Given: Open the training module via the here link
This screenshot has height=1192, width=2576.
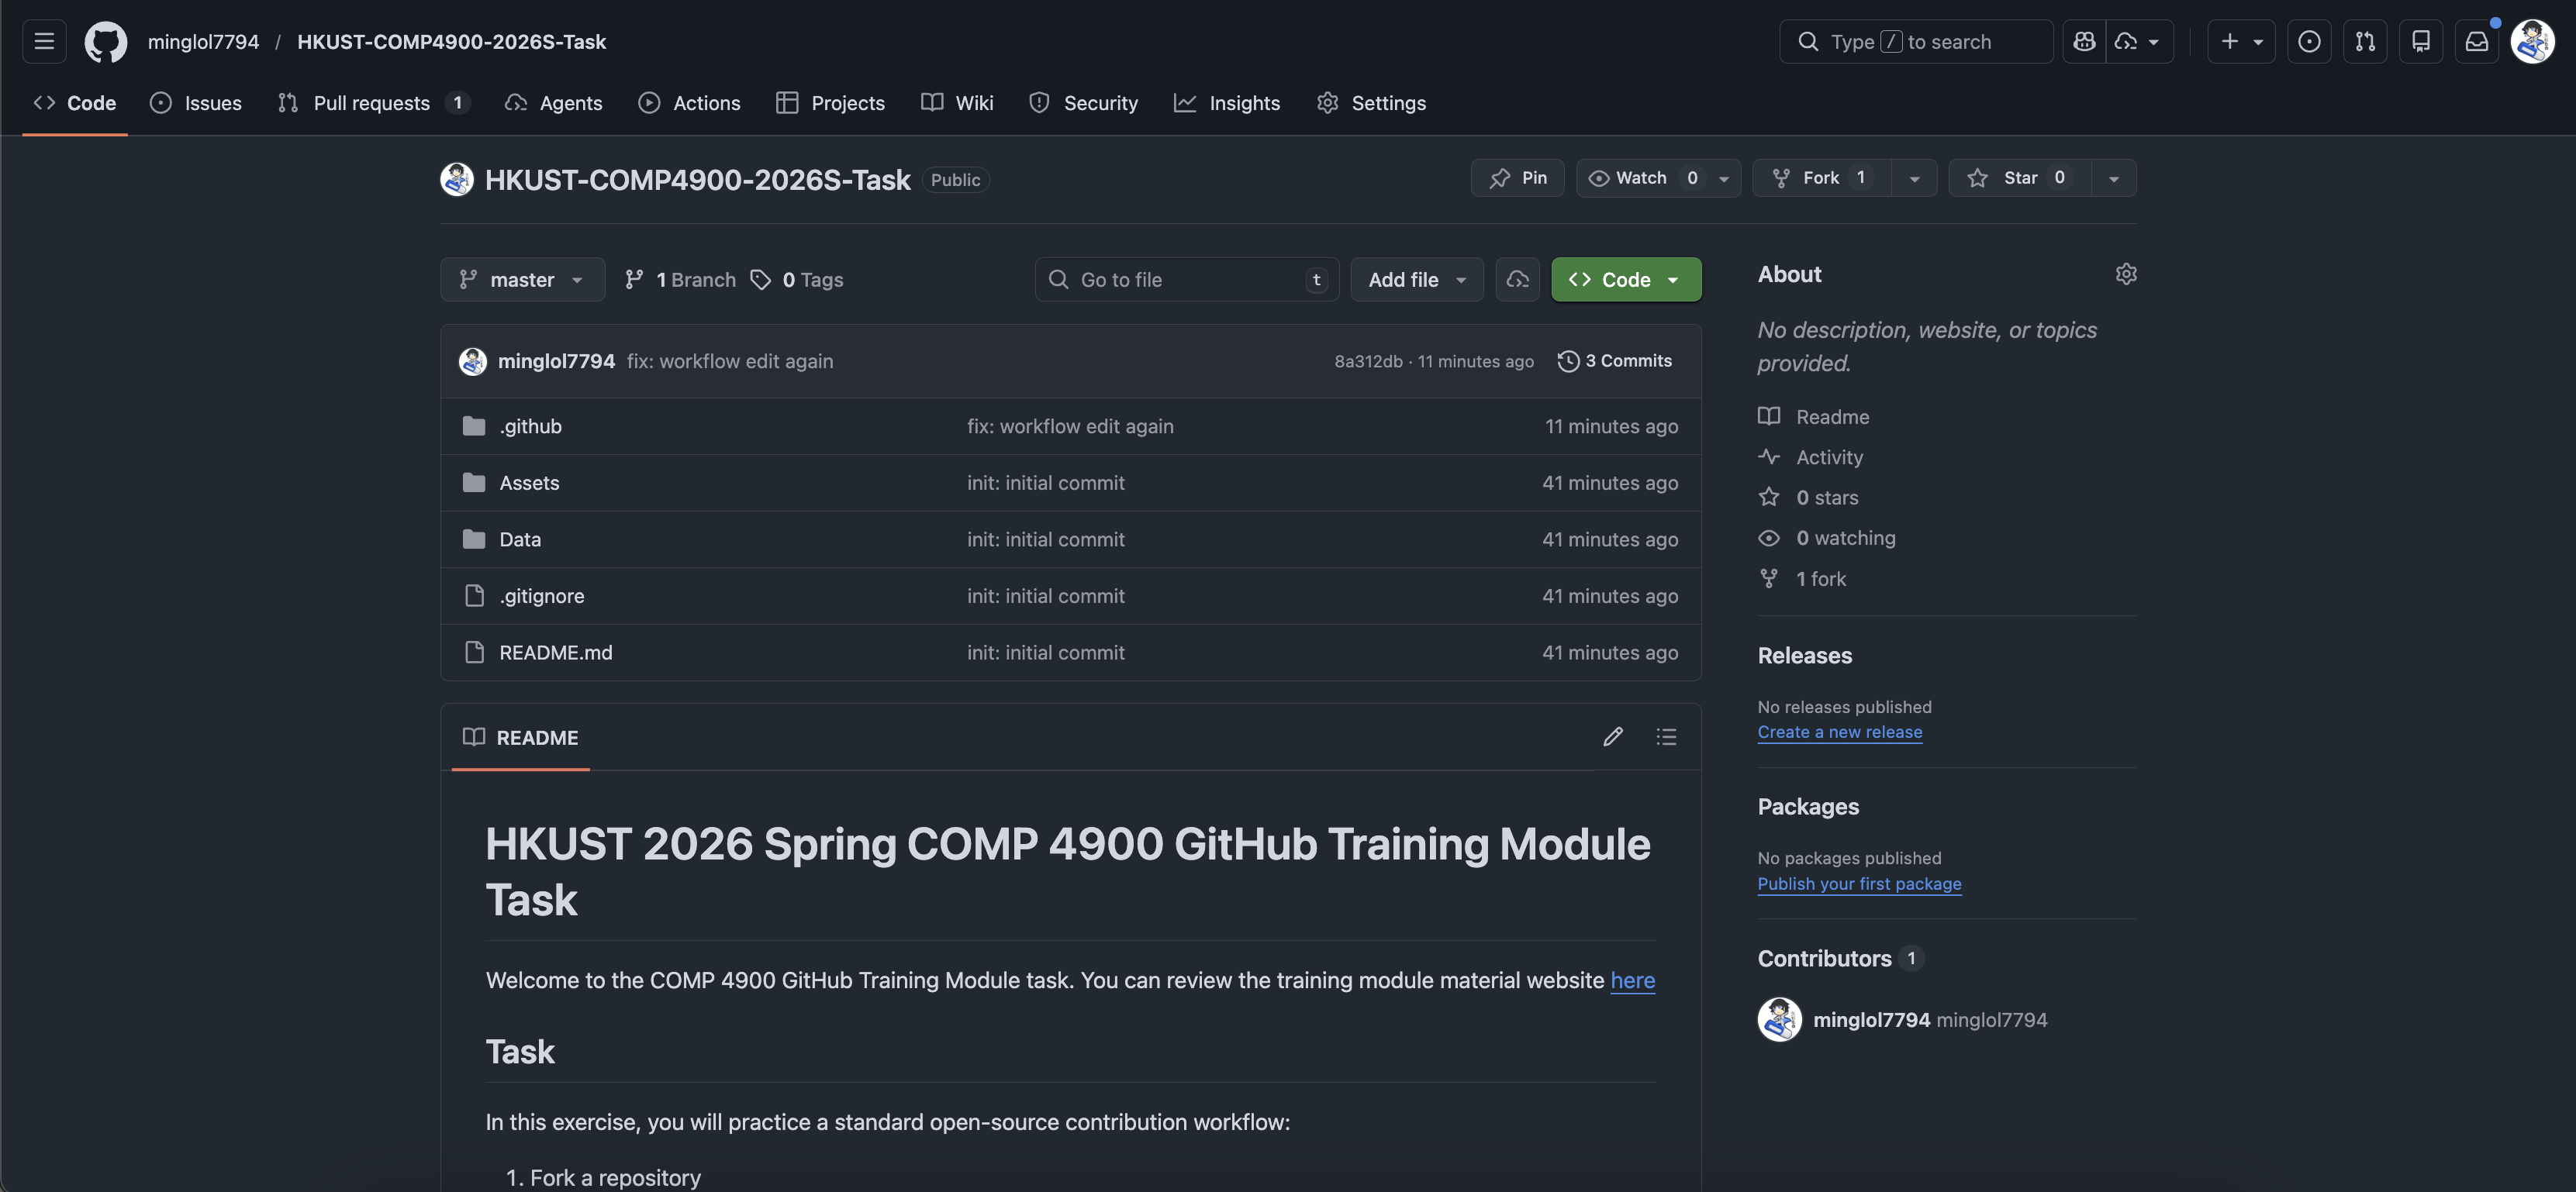Looking at the screenshot, I should coord(1632,980).
